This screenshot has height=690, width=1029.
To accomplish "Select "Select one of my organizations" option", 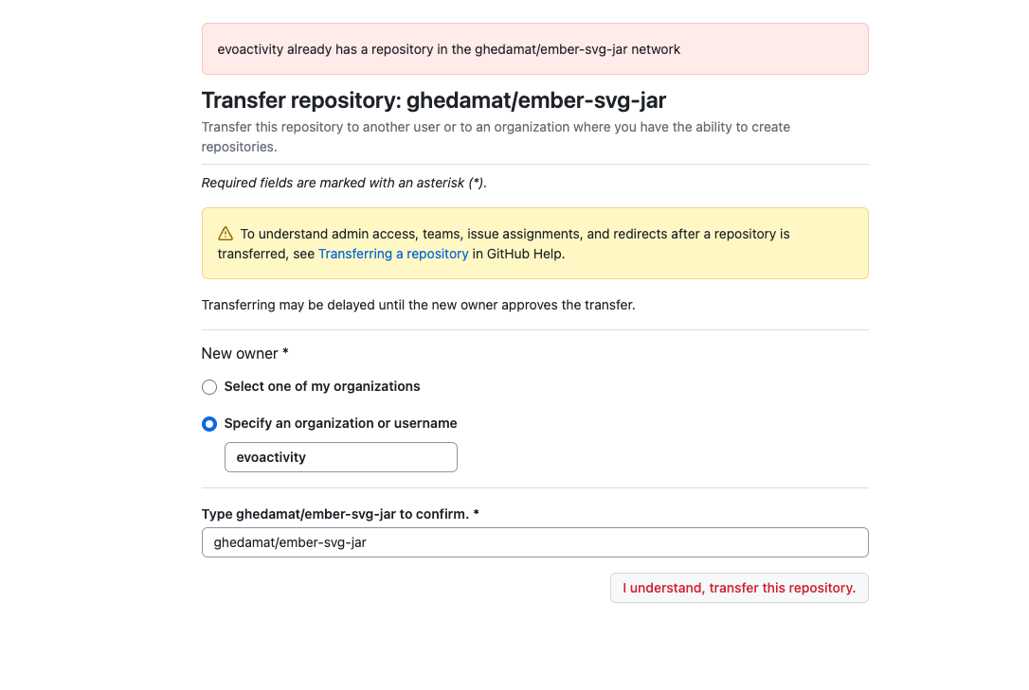I will click(209, 387).
